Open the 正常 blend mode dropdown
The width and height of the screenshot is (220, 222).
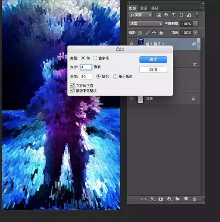pos(145,24)
